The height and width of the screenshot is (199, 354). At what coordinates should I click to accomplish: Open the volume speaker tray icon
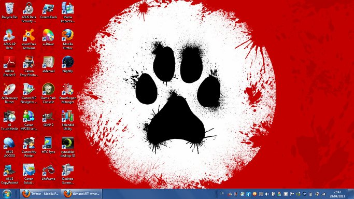267,194
